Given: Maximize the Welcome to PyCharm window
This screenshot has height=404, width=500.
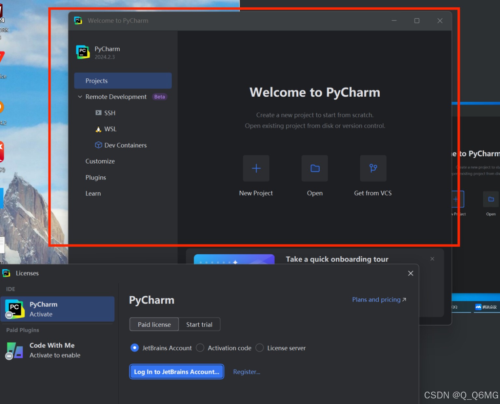Looking at the screenshot, I should (x=417, y=21).
